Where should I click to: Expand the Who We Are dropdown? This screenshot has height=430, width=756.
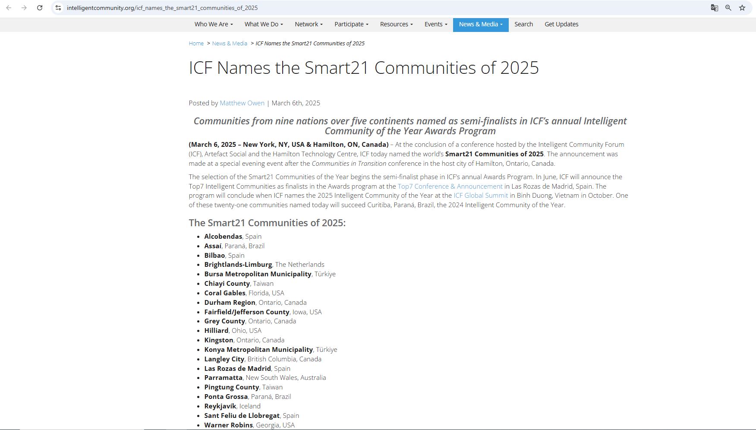214,24
